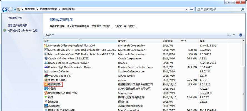Click the address bar refresh button

coord(191,9)
